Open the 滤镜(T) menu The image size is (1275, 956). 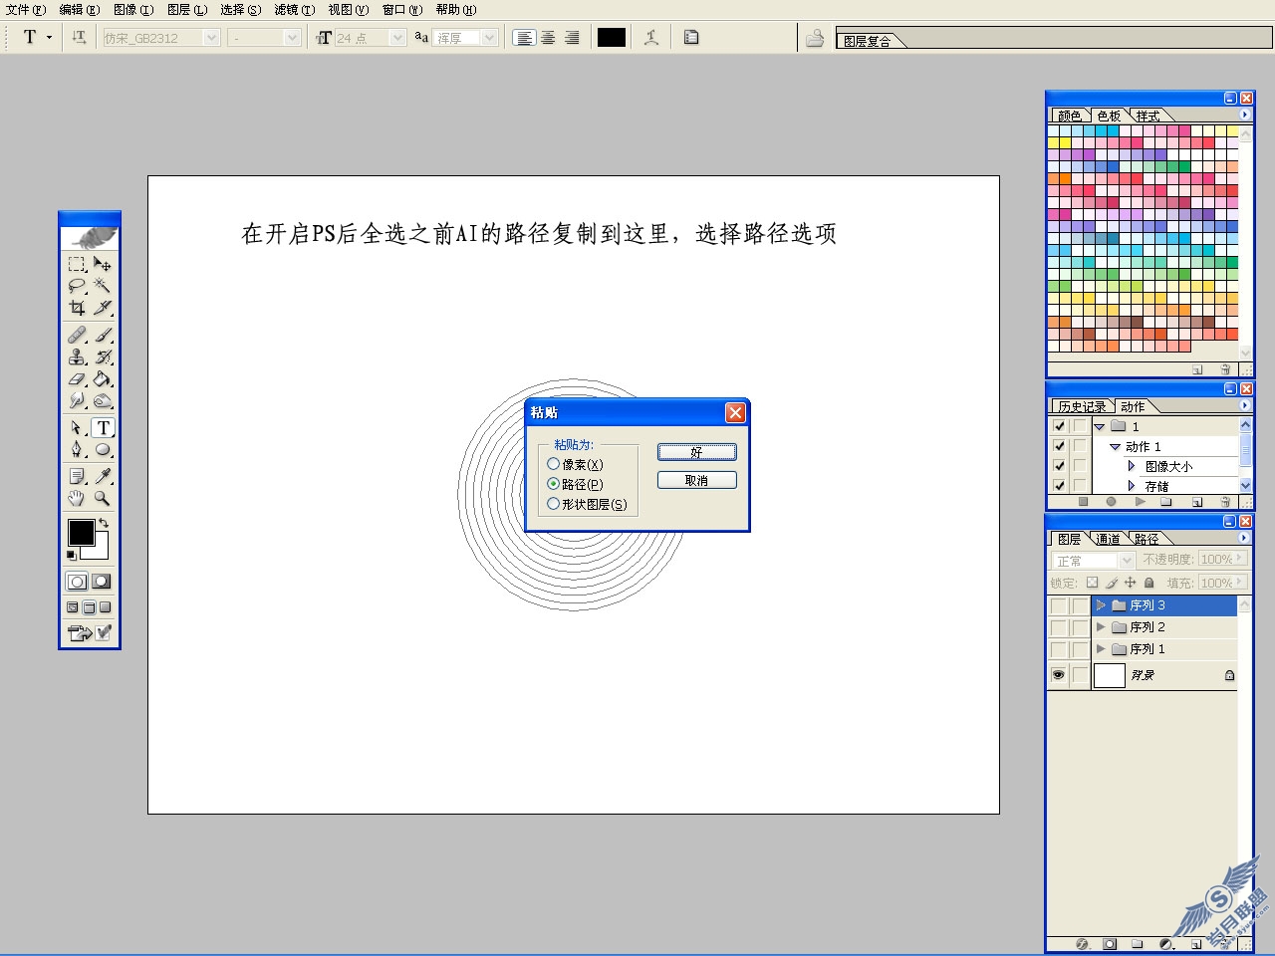pyautogui.click(x=294, y=10)
